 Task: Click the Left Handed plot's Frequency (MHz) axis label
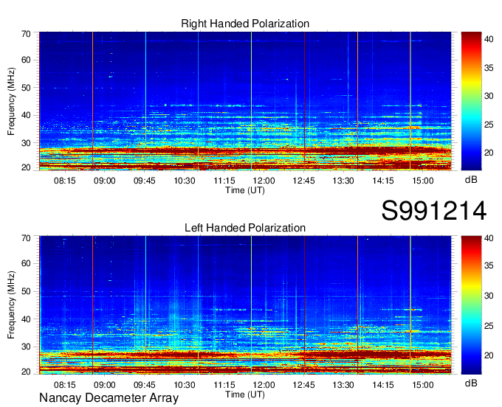click(x=11, y=305)
